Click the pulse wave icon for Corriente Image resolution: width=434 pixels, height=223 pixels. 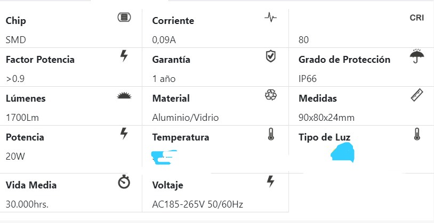(x=271, y=18)
